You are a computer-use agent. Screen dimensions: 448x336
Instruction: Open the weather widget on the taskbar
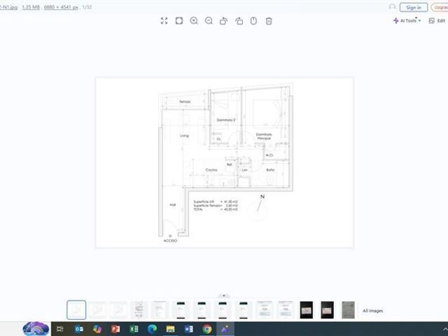(x=36, y=329)
